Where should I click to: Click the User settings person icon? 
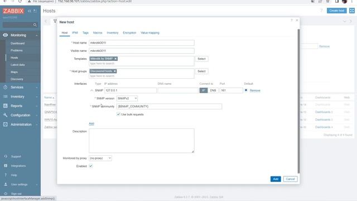pyautogui.click(x=6, y=184)
